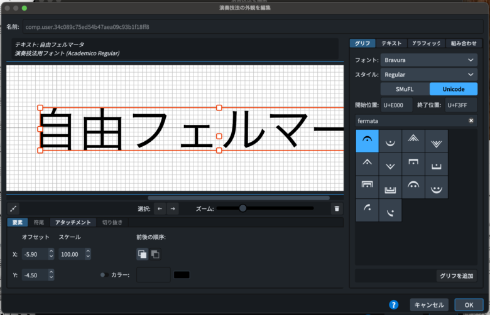Open the 要素 tab
Viewport: 490px width, 315px height.
tap(18, 222)
